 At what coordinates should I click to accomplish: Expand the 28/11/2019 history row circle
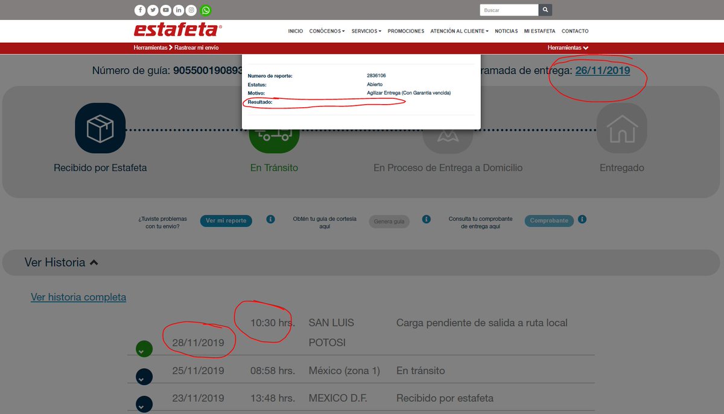click(x=144, y=349)
